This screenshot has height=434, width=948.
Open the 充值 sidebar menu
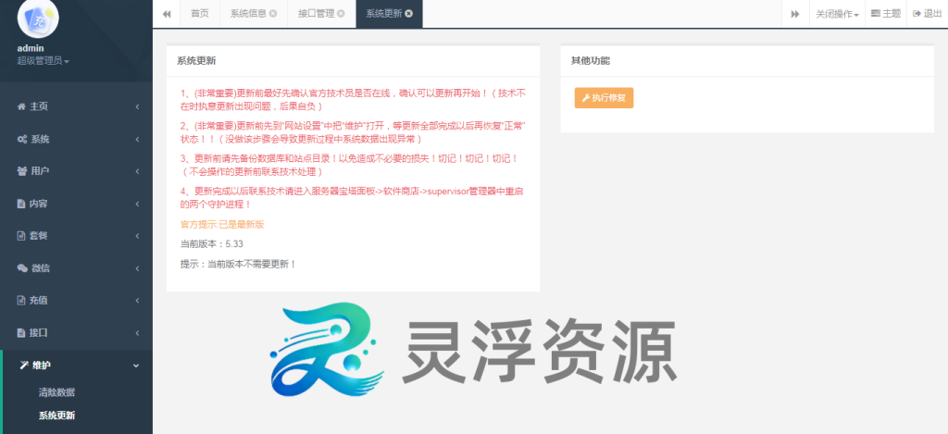tap(76, 301)
